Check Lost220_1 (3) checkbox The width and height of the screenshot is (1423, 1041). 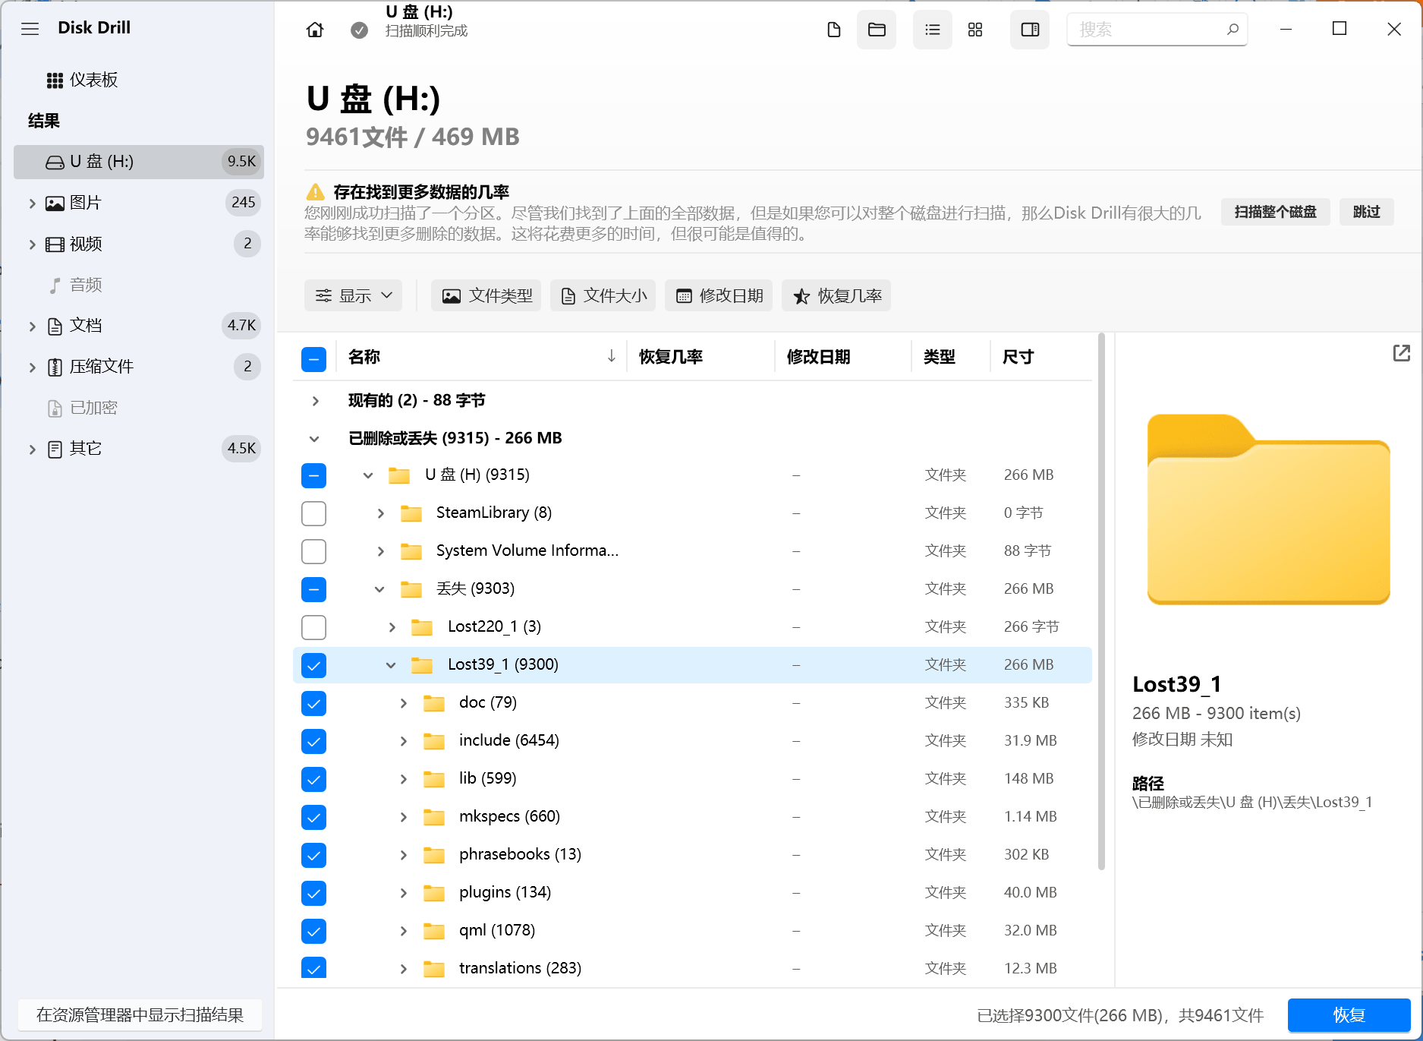(313, 627)
